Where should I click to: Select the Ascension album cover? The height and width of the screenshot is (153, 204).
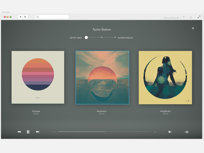point(103,78)
